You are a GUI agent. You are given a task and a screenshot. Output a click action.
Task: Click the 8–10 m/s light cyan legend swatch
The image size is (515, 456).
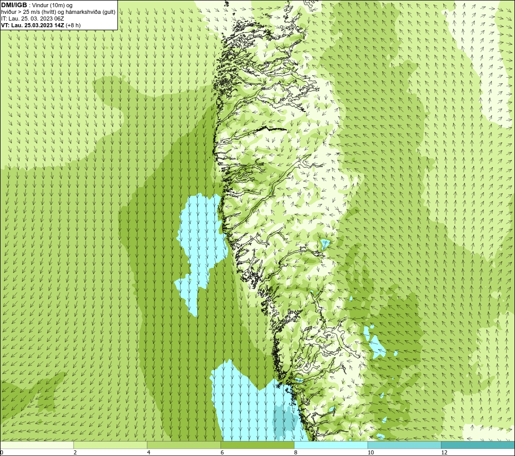(x=331, y=445)
